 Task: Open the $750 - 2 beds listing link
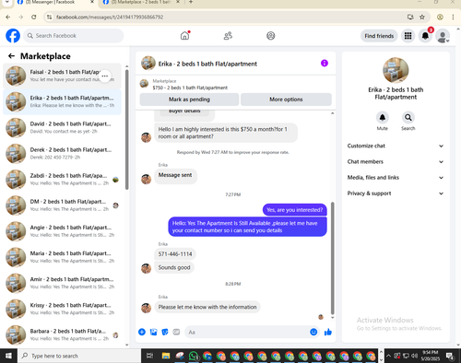[190, 88]
